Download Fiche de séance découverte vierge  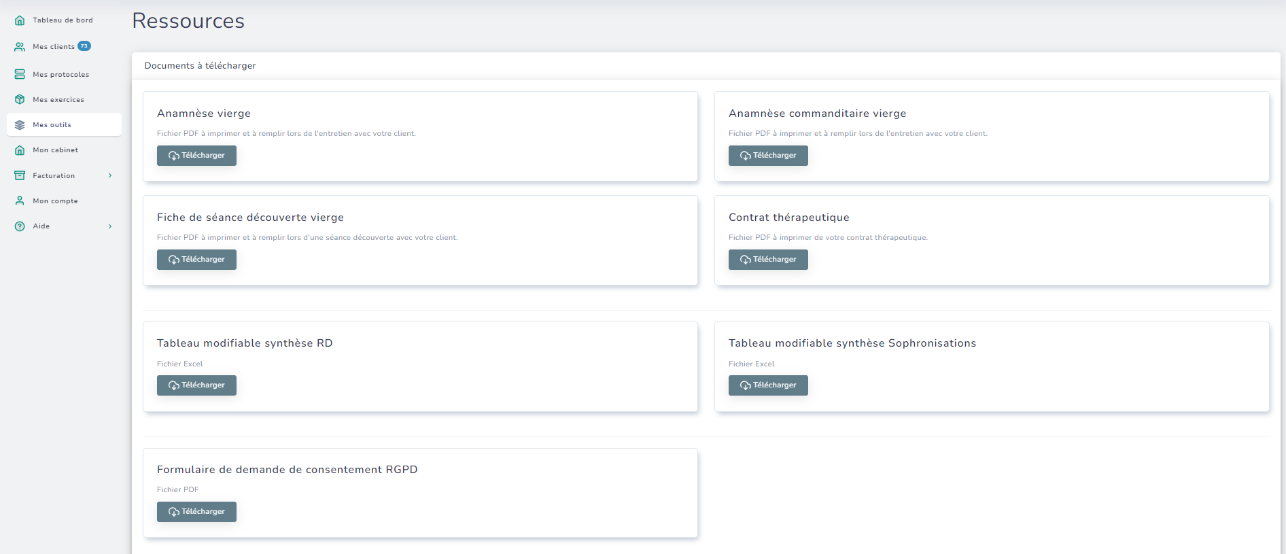point(196,260)
